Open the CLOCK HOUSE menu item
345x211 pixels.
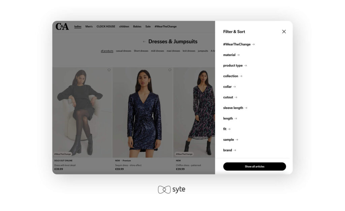pos(106,26)
